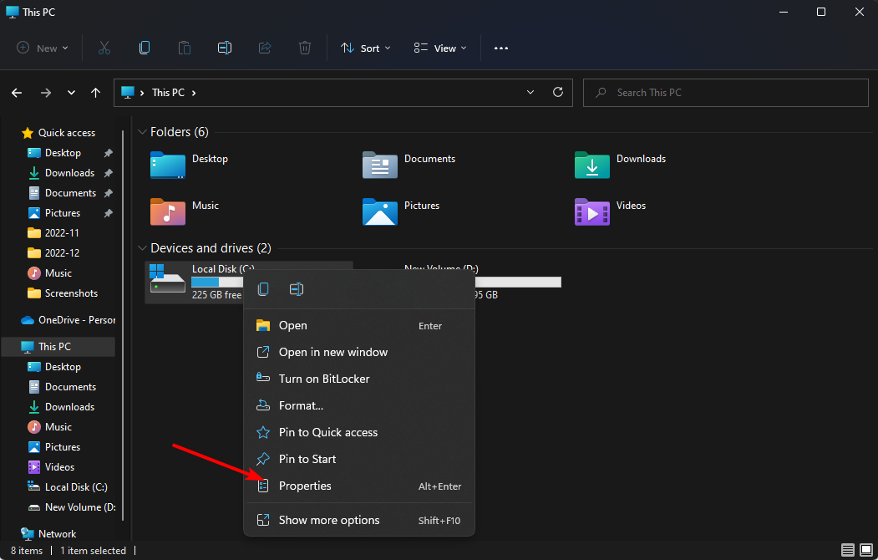878x560 pixels.
Task: Select the Desktop folder icon in Folders
Action: 167,165
